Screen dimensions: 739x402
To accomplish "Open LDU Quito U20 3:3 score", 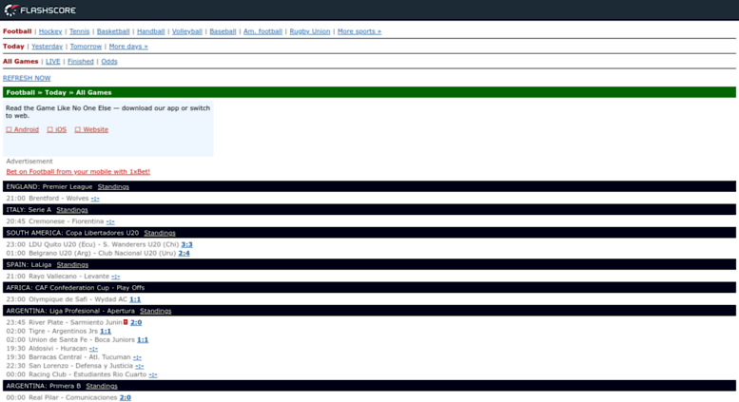I will [186, 245].
